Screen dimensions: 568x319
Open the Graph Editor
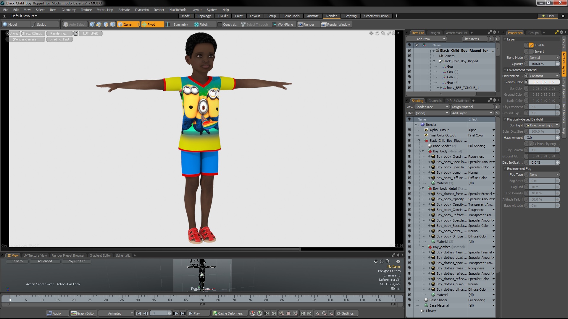83,313
